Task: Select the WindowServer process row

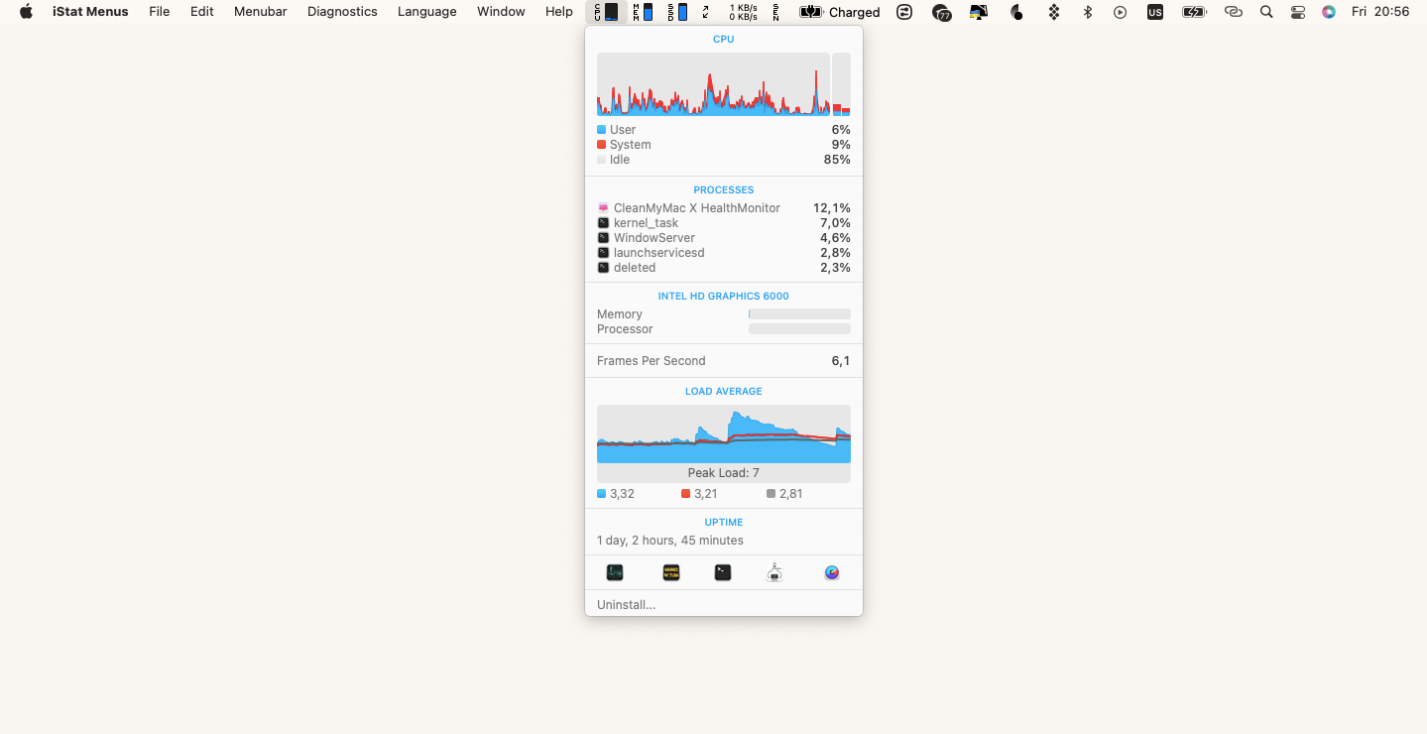Action: pyautogui.click(x=724, y=238)
